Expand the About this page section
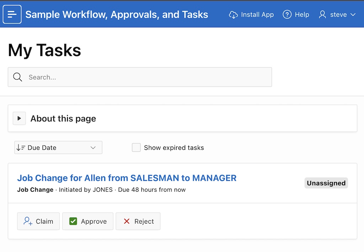The width and height of the screenshot is (364, 252). 19,118
